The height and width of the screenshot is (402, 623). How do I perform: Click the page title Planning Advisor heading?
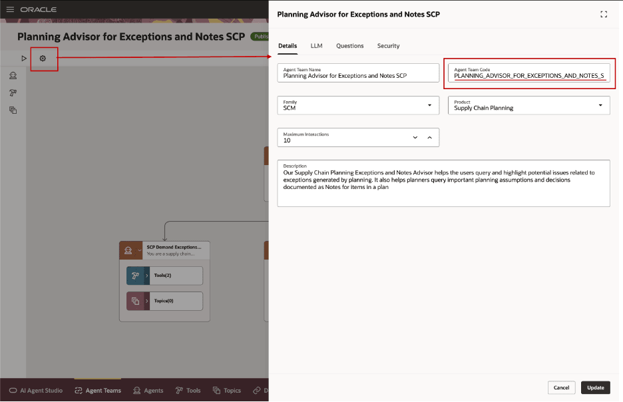[131, 37]
